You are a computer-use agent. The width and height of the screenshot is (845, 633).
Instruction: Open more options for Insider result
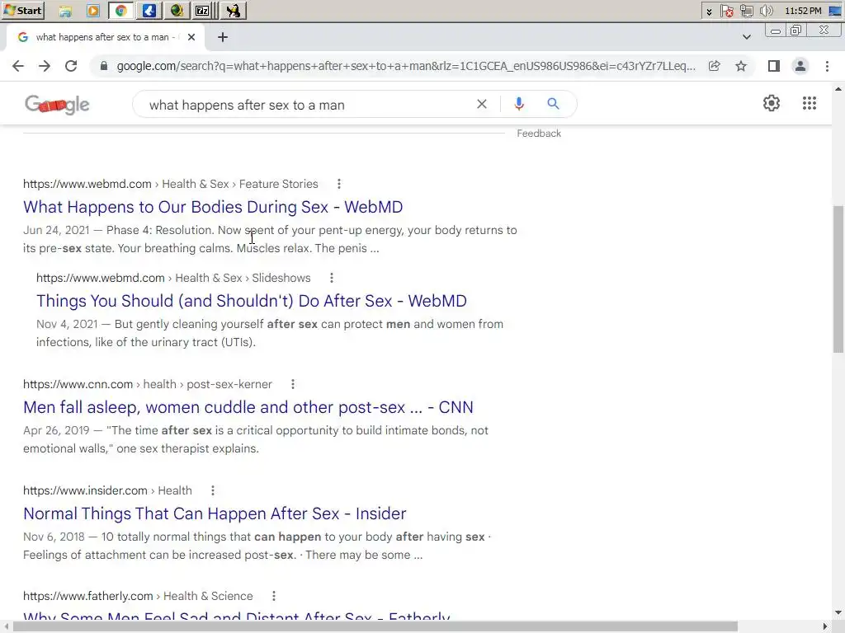coord(213,490)
